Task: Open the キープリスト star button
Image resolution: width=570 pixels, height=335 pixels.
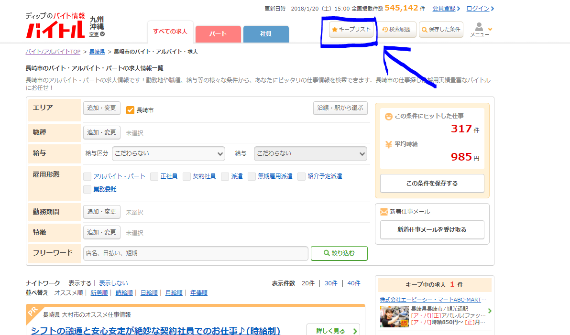Action: click(351, 30)
